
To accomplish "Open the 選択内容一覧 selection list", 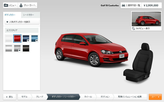I will click(x=131, y=5).
